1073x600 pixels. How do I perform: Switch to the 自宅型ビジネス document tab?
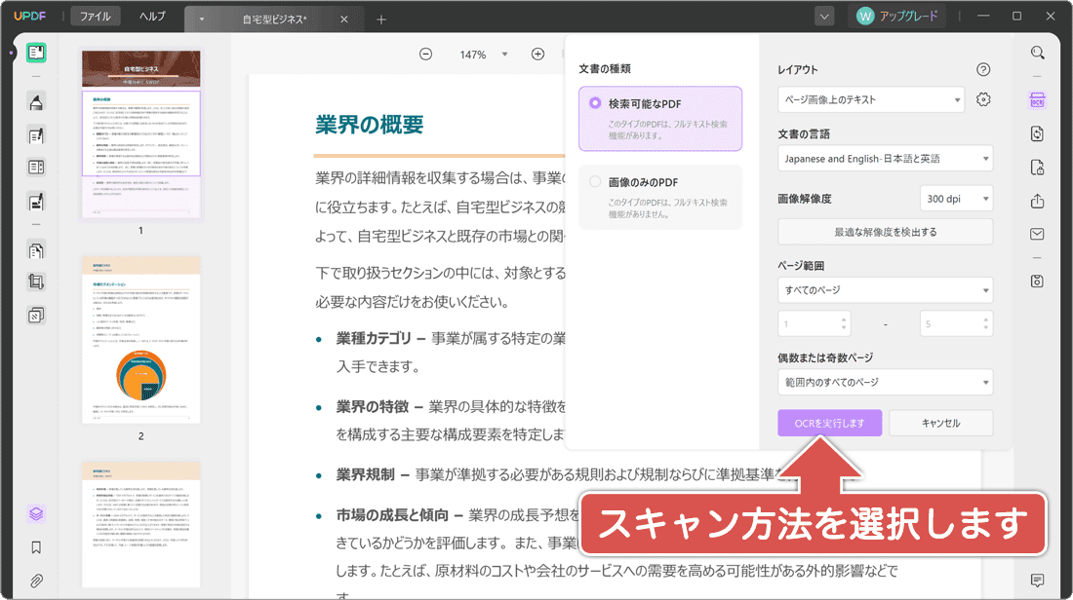point(274,17)
